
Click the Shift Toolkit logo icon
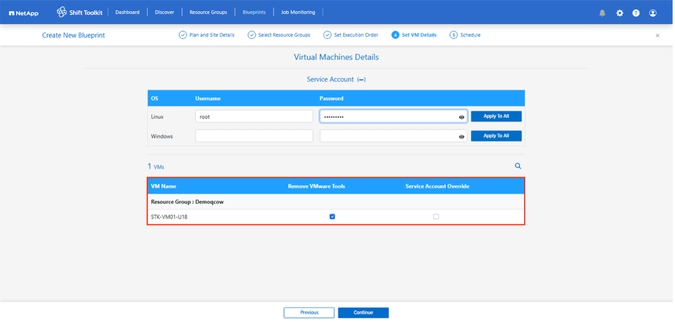click(62, 12)
